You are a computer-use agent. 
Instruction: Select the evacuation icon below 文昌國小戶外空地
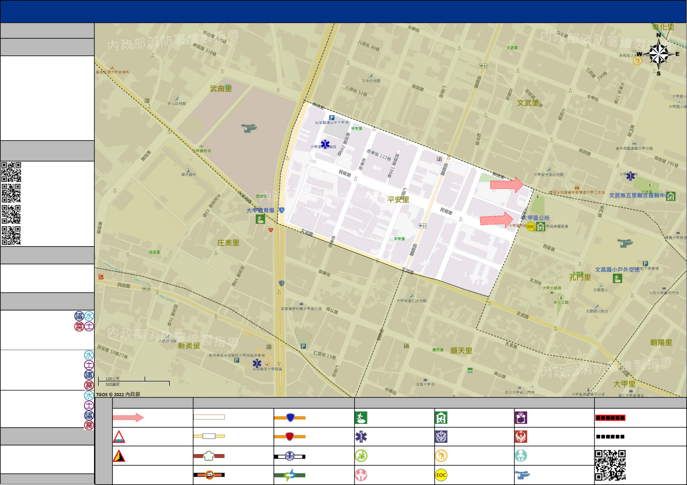coord(617,278)
